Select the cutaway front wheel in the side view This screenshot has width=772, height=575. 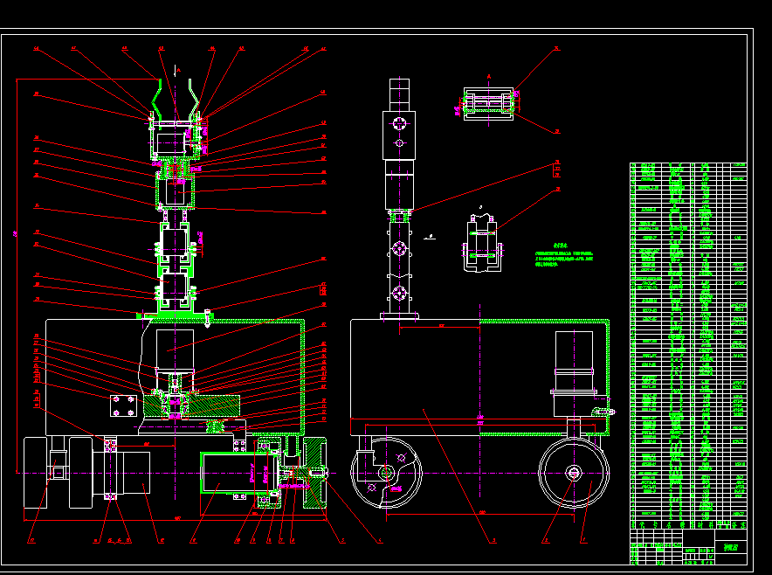[386, 473]
